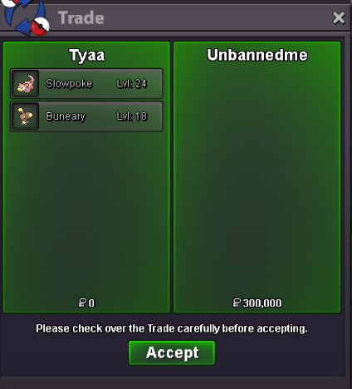Click the Pokédollar icon beside 0
The width and height of the screenshot is (352, 389).
[82, 303]
